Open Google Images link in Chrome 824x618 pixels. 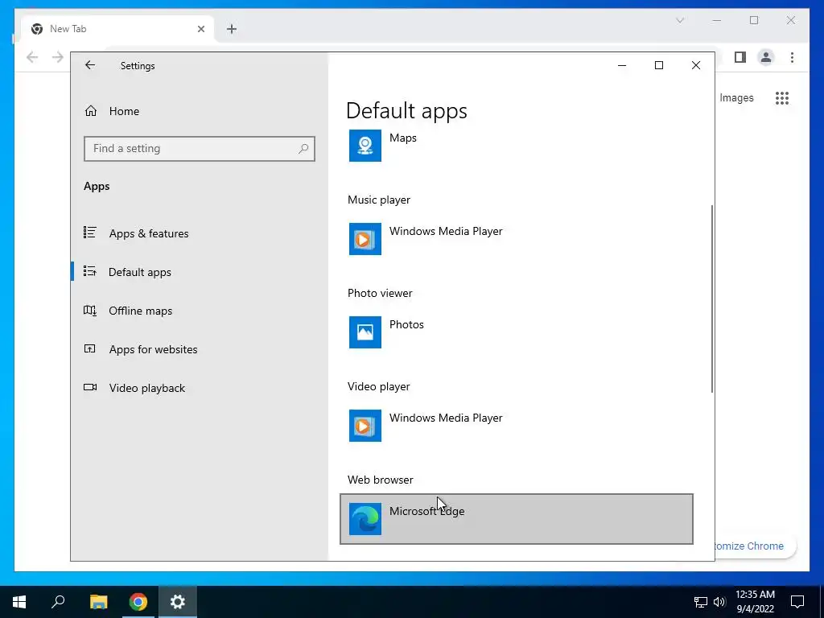coord(736,97)
